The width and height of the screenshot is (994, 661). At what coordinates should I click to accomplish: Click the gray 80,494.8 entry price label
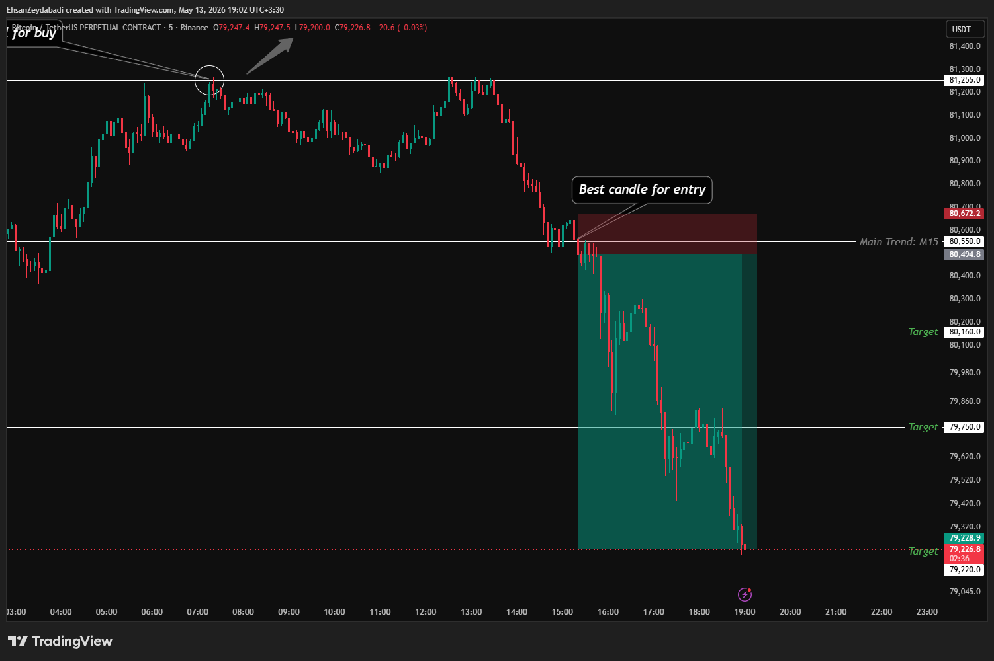(x=964, y=254)
